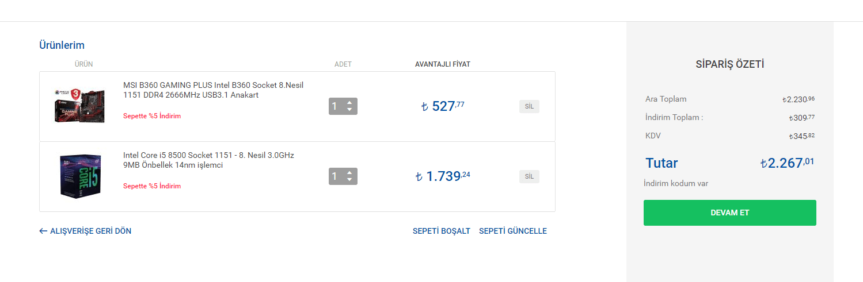Update cart with SEPETİ GÜNCELLE

[513, 231]
